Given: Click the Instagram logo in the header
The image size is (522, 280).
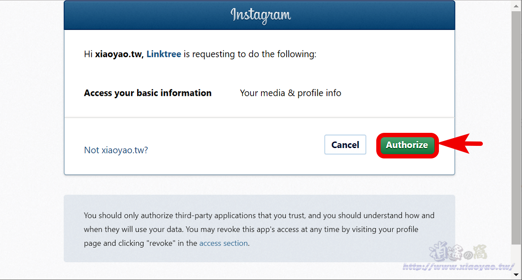Looking at the screenshot, I should coord(261,14).
